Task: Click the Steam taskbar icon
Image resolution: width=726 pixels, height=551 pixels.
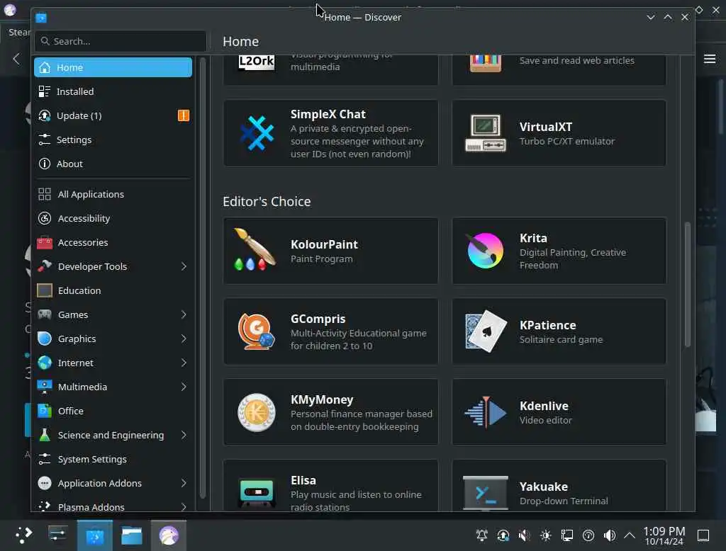Action: (x=169, y=535)
